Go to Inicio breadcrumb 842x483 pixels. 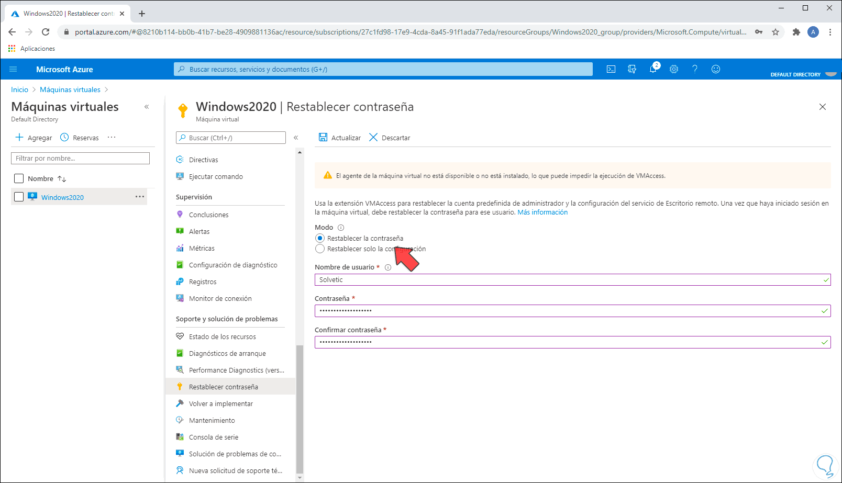click(x=20, y=89)
